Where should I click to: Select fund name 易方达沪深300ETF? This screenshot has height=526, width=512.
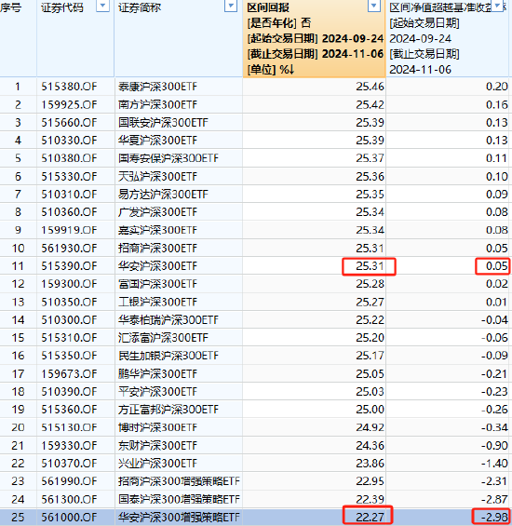click(163, 195)
